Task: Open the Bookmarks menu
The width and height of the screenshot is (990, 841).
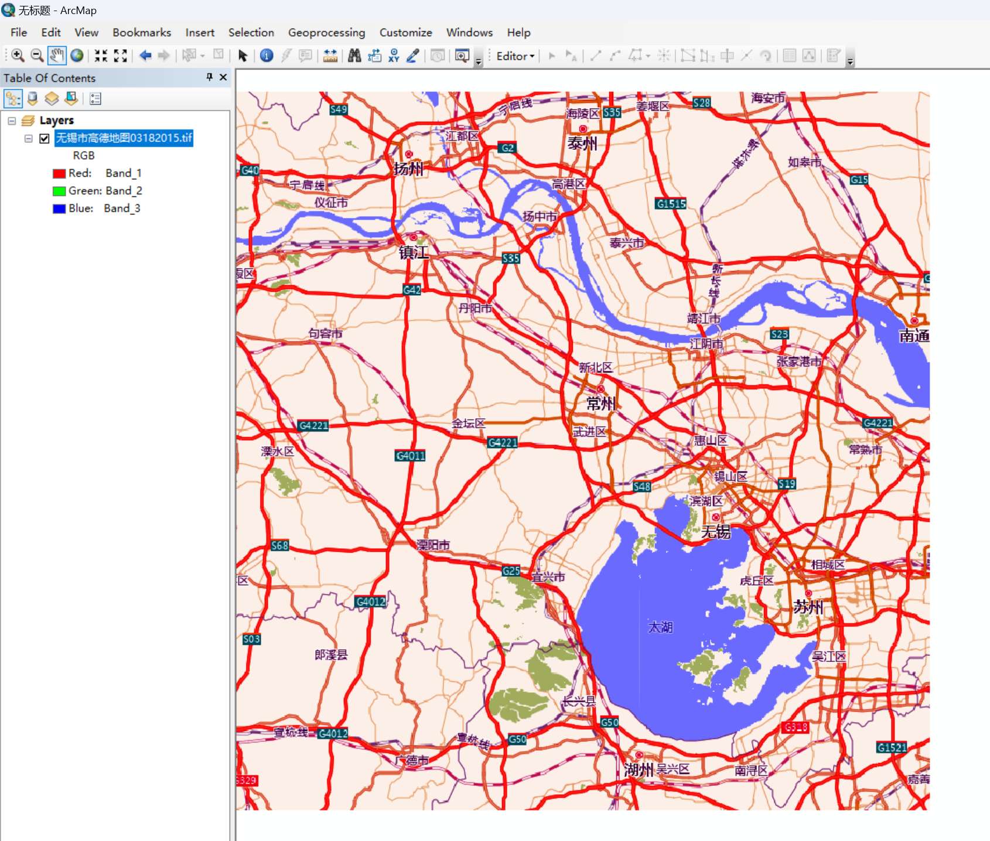Action: [142, 32]
